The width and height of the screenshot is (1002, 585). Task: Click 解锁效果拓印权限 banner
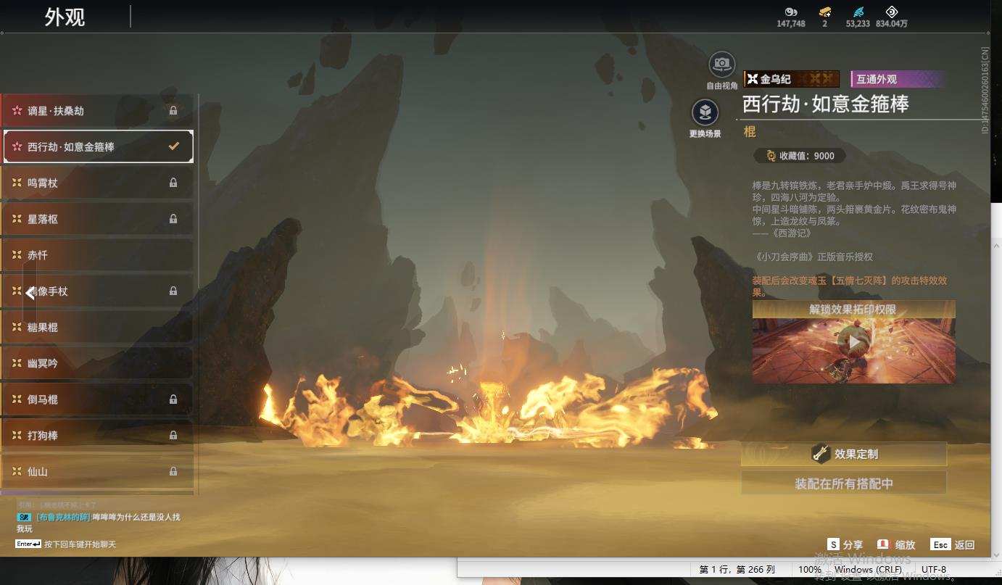tap(853, 310)
